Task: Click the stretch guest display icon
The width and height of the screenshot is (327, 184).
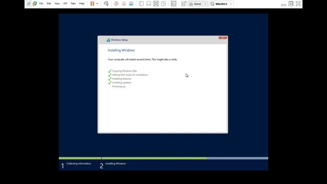Action: click(183, 4)
